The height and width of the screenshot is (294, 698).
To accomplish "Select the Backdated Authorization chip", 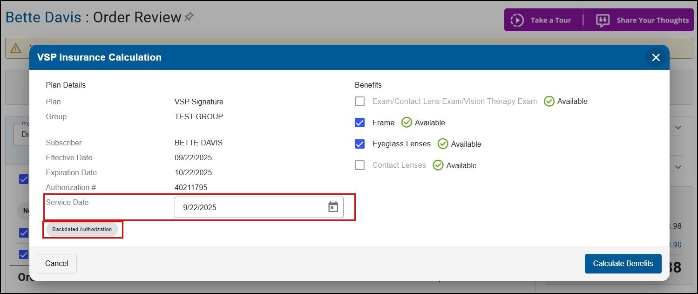I will pos(82,229).
